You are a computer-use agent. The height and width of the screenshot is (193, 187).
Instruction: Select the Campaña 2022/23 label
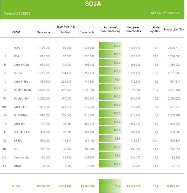(17, 14)
